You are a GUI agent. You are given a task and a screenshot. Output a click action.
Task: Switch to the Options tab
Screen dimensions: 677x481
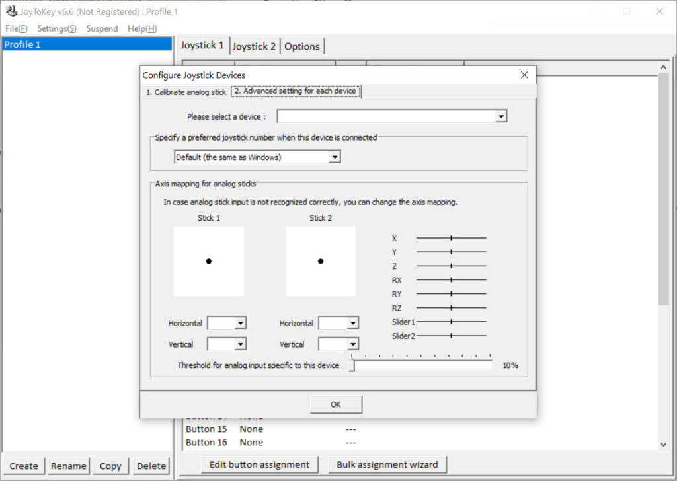tap(301, 46)
